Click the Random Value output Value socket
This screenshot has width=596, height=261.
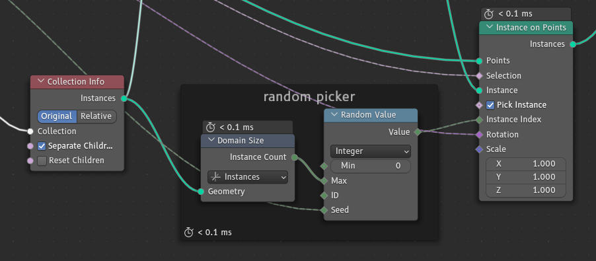click(418, 132)
